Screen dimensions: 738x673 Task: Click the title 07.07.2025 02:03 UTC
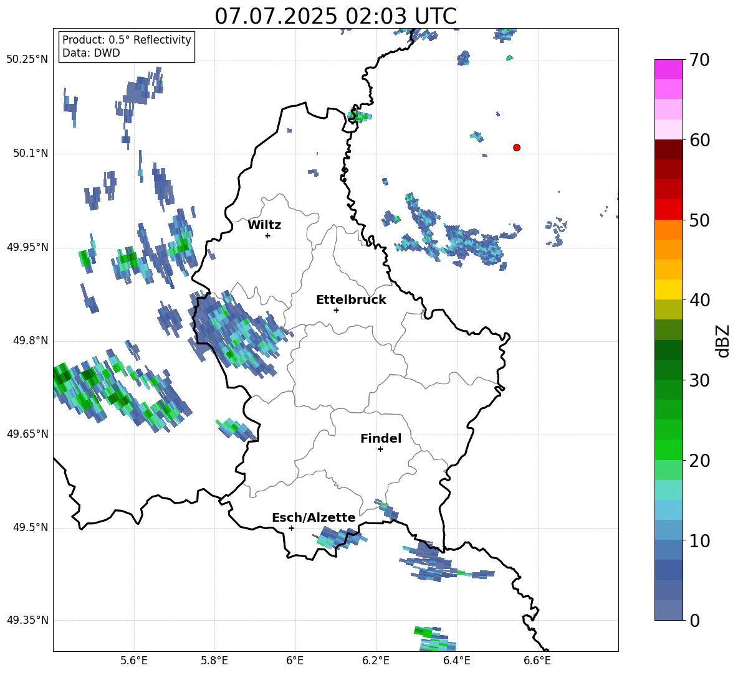(x=336, y=16)
